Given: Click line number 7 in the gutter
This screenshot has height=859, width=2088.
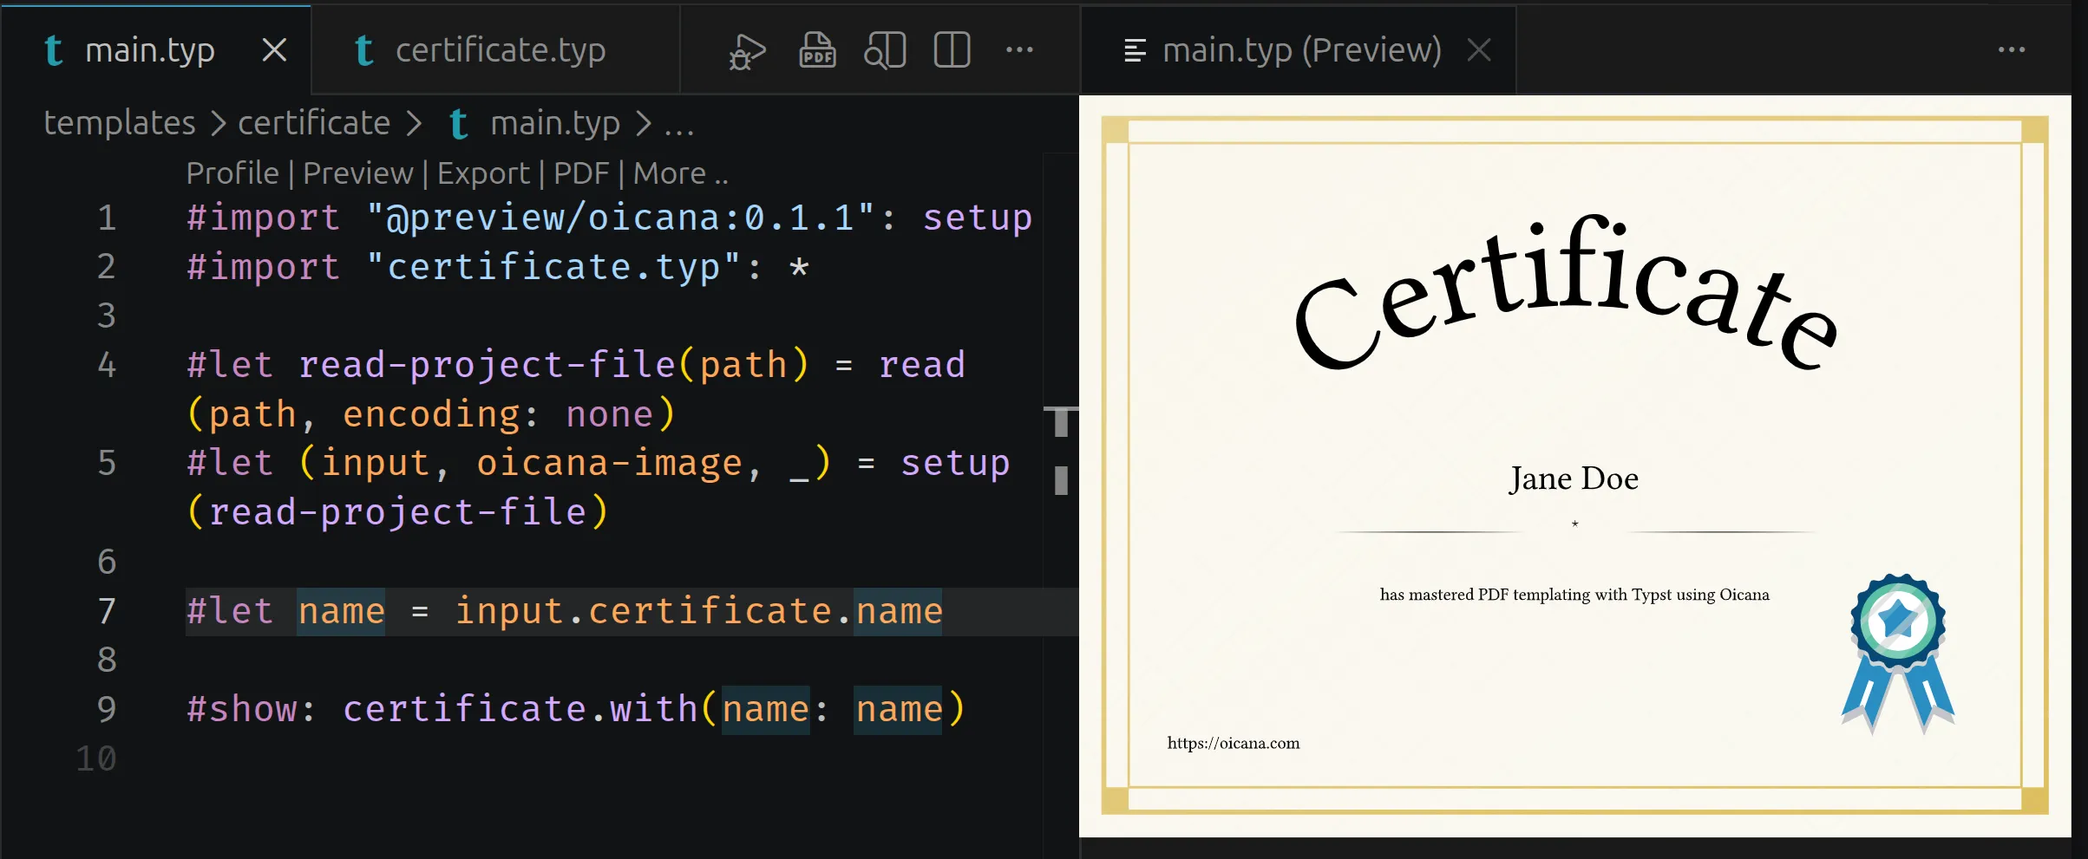Looking at the screenshot, I should pyautogui.click(x=107, y=611).
